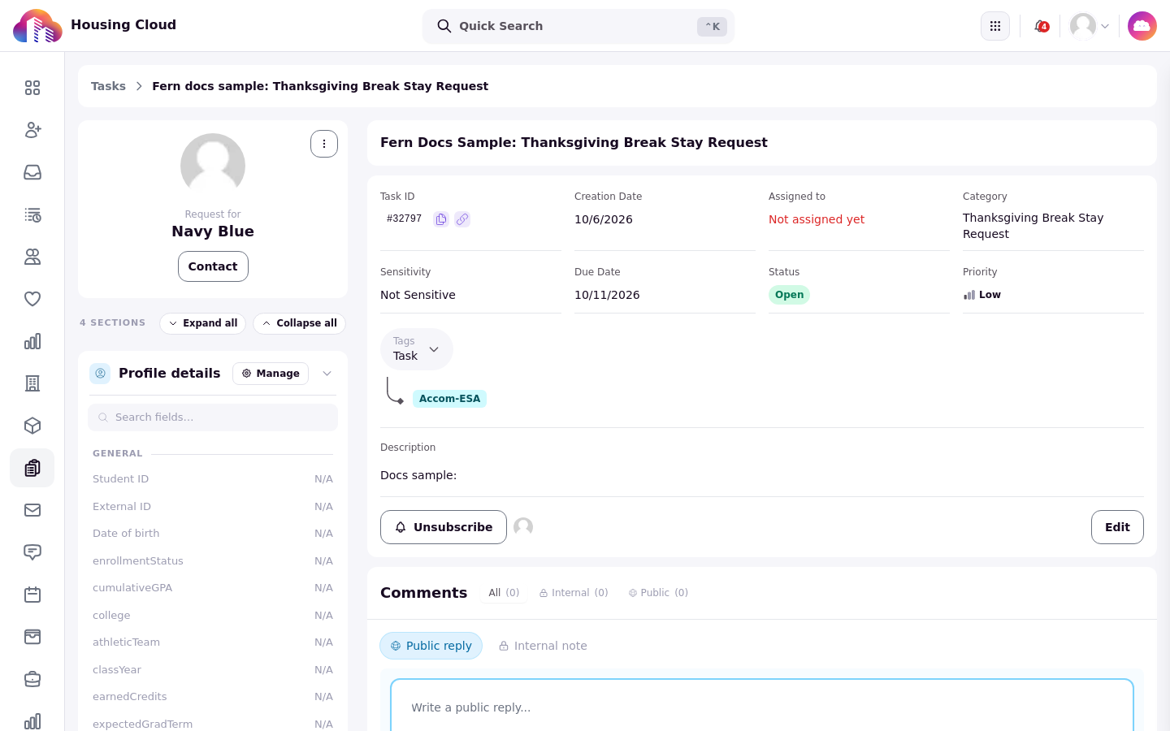Image resolution: width=1170 pixels, height=731 pixels.
Task: Click the cube icon in sidebar
Action: (32, 426)
